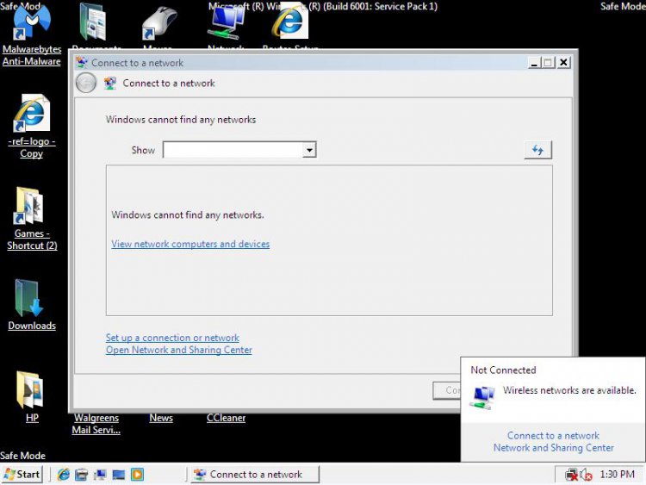646x485 pixels.
Task: Open the Router Setup Internet Explorer shortcut
Action: (x=289, y=24)
